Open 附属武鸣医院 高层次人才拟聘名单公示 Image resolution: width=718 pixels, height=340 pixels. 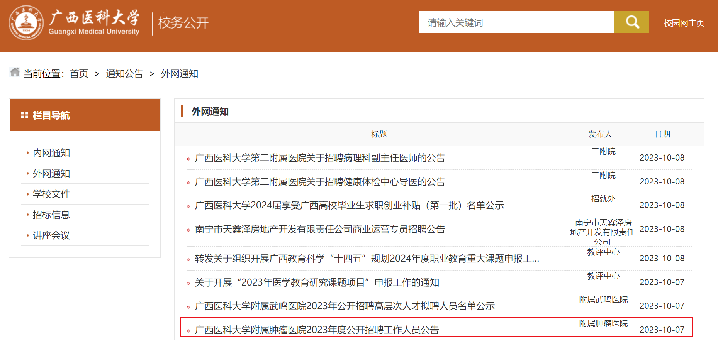tap(345, 306)
